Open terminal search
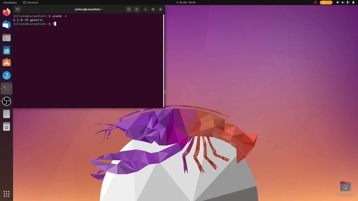The image size is (358, 201). pyautogui.click(x=129, y=9)
